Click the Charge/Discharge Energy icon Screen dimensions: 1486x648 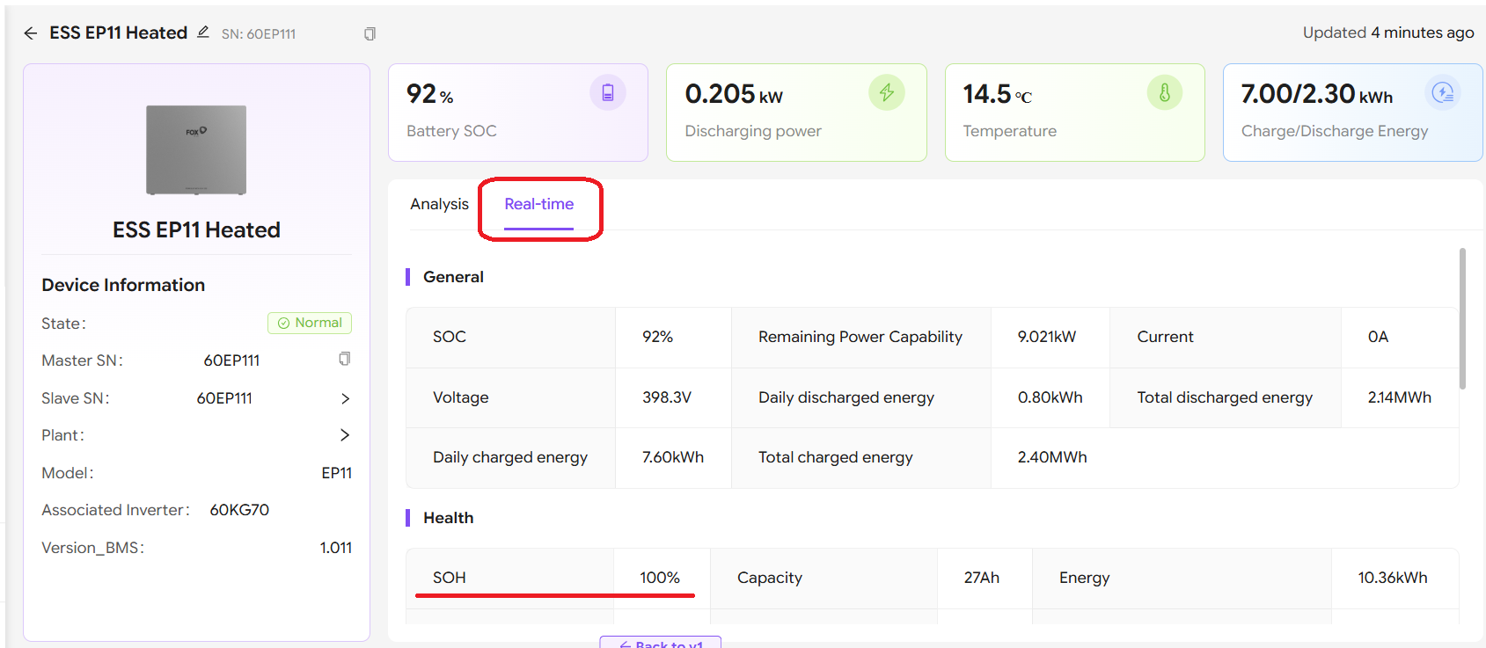[1442, 92]
